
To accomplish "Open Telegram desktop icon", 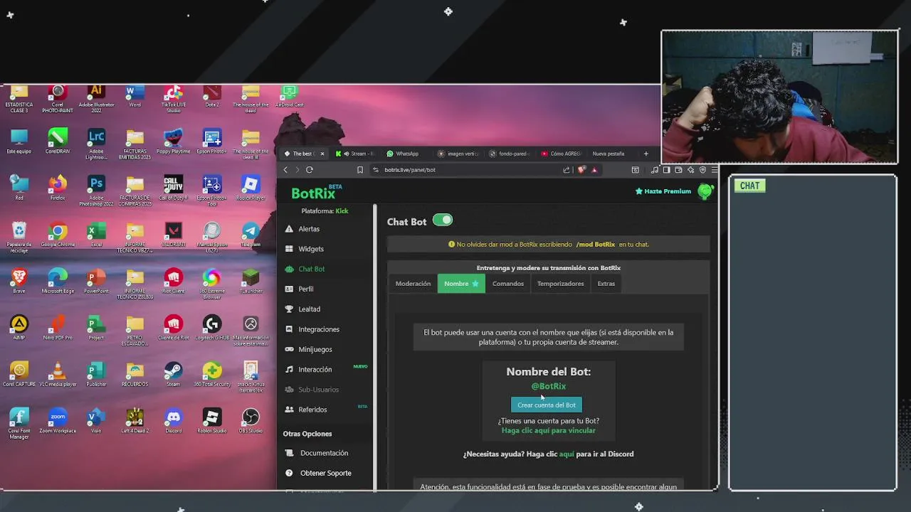I will 250,235.
